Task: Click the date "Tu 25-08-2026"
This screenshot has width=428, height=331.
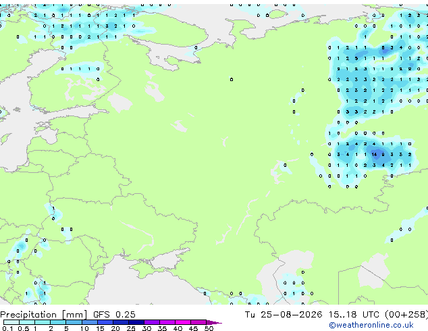Action: pos(284,315)
